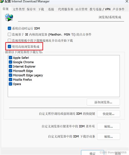Enable monitoring of IE-based browsers checkbox

10,35
